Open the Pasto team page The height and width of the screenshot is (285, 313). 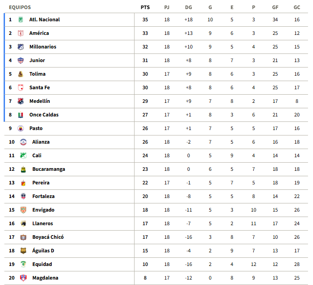pyautogui.click(x=36, y=128)
